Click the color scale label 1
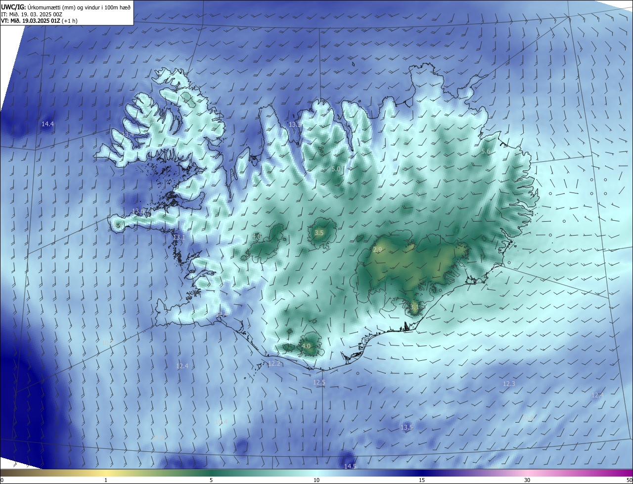633x484 pixels. pos(106,480)
